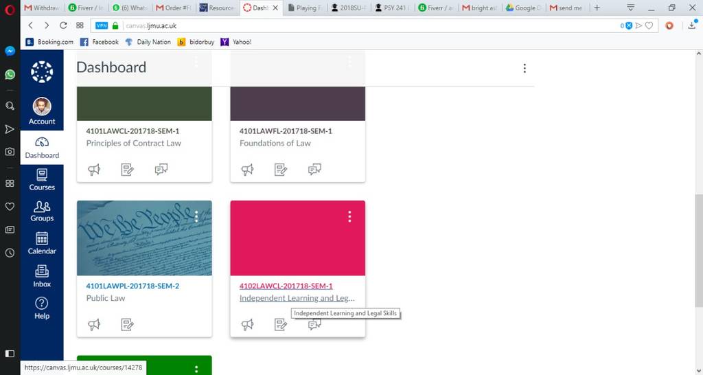Toggle the Opera sidebar panel button
This screenshot has width=703, height=375.
10,354
